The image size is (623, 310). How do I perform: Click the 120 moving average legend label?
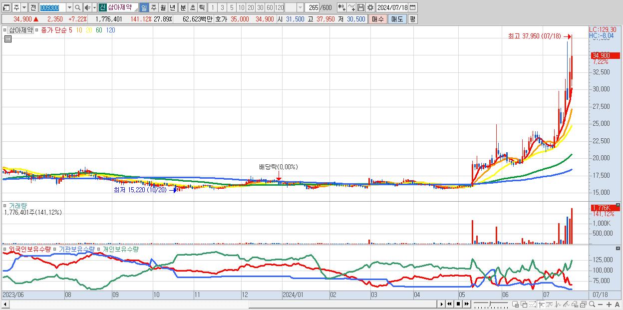coord(110,30)
